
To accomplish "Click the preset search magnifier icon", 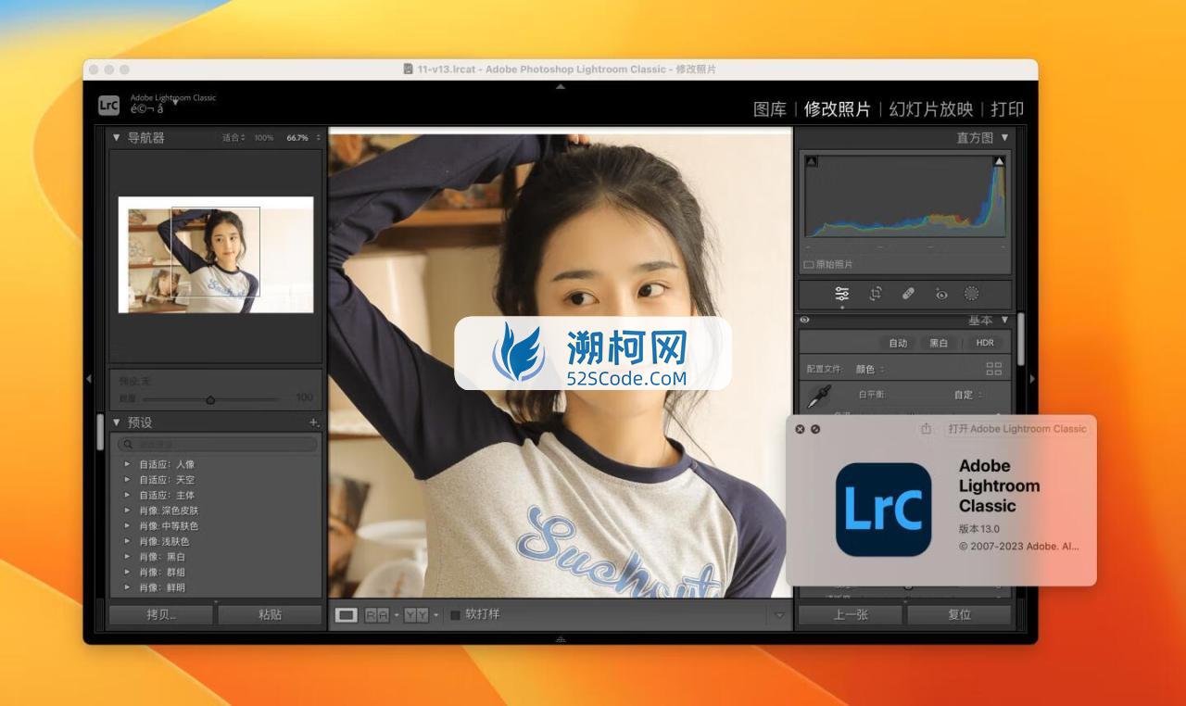I will (x=129, y=445).
